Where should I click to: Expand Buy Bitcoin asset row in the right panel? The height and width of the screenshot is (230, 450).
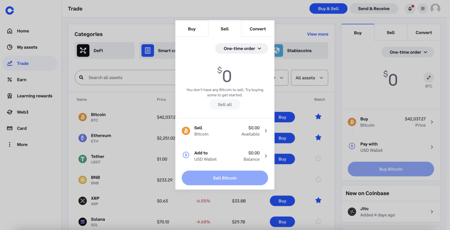[391, 122]
